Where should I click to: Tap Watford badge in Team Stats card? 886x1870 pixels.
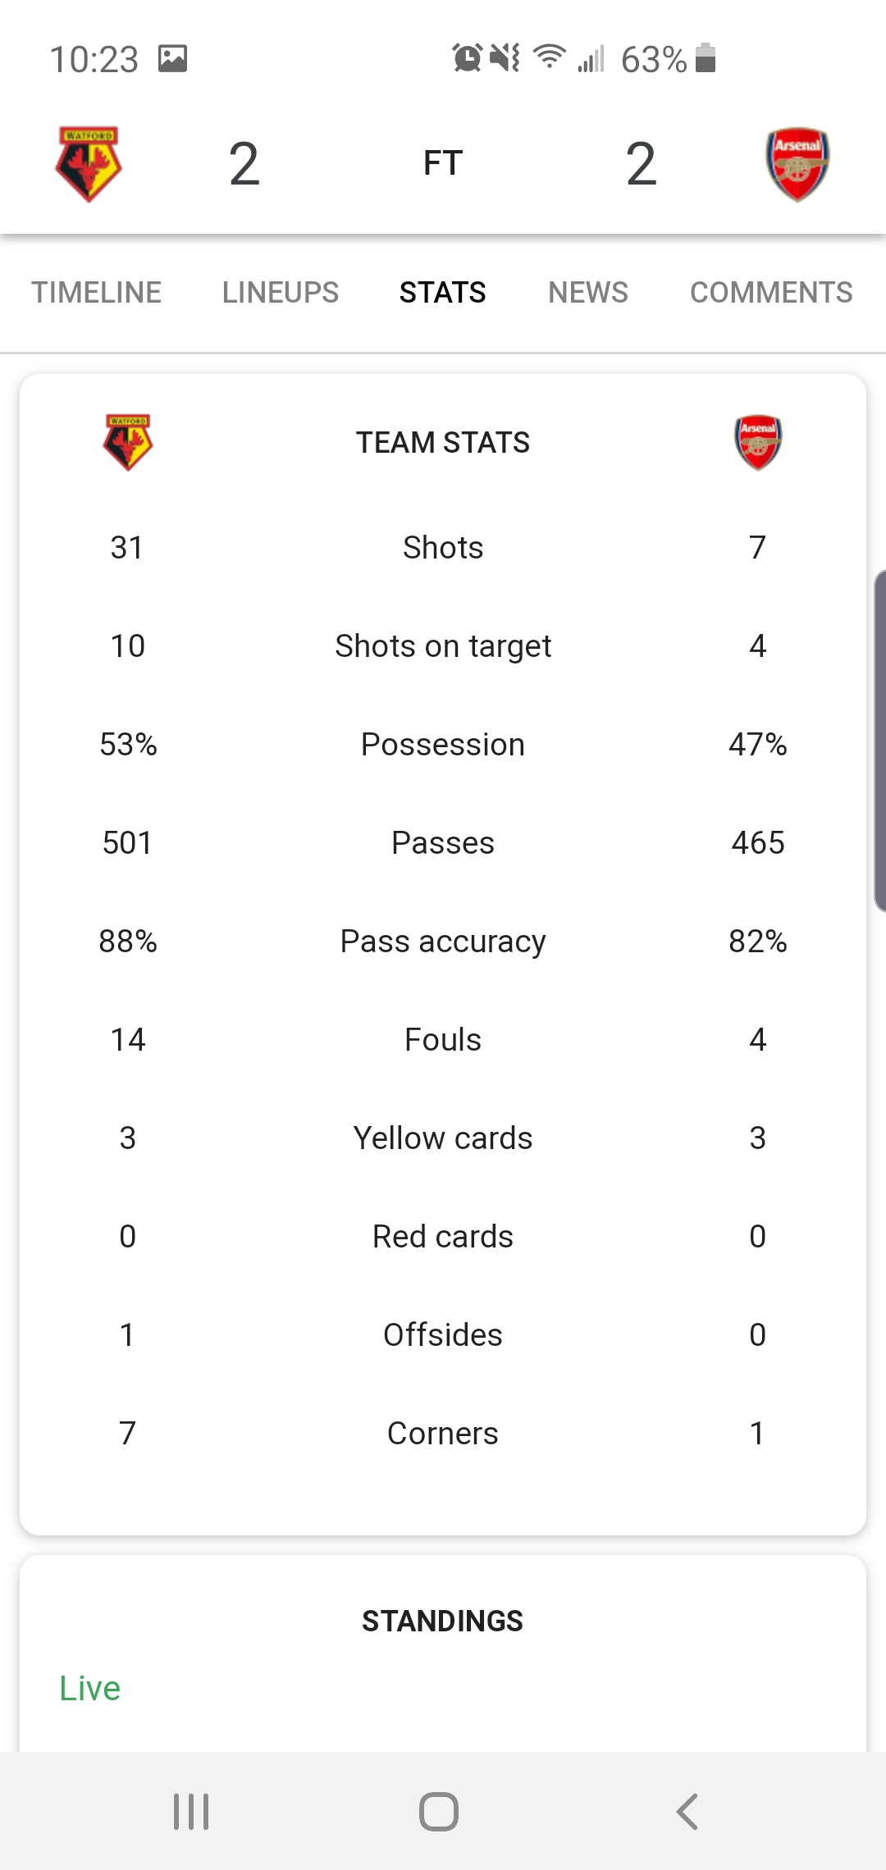[128, 442]
